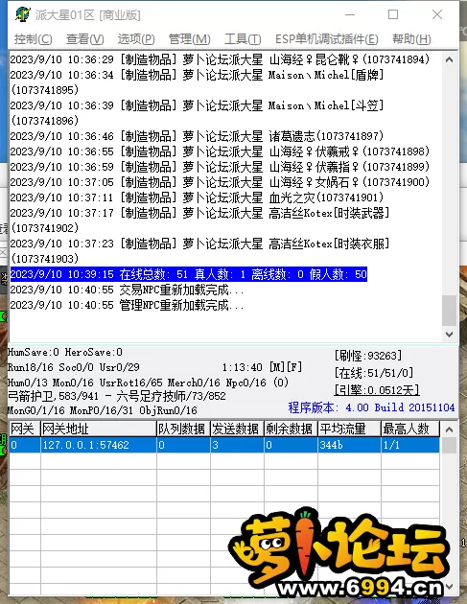
Task: Minimize the 派大星01区 window
Action: (350, 14)
